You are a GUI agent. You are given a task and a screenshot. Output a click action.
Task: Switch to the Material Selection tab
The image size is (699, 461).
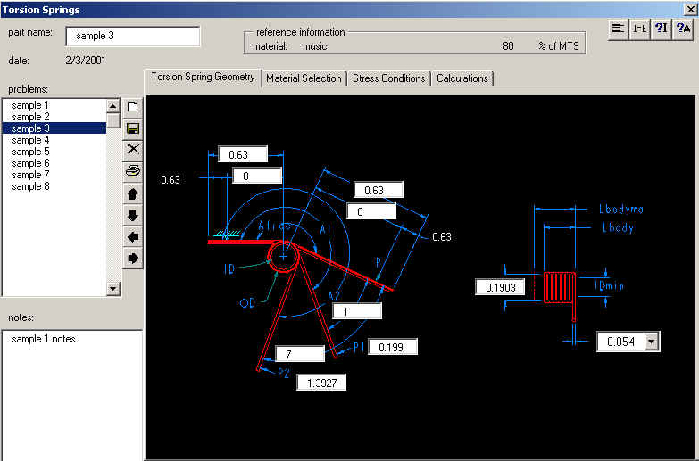(x=304, y=78)
